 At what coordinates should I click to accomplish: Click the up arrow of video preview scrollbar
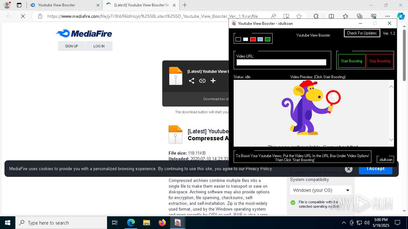pyautogui.click(x=391, y=87)
